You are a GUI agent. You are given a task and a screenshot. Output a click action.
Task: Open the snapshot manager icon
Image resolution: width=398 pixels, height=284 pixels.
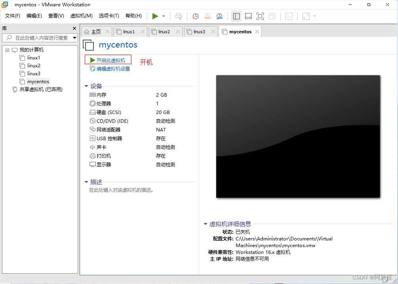219,16
